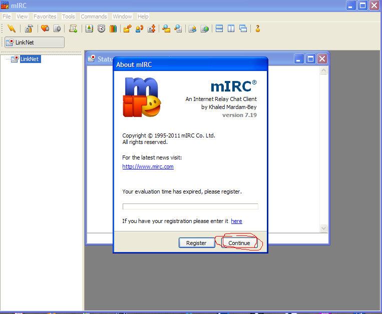Click the mIRC application icon in title bar
This screenshot has height=314, width=382.
click(x=5, y=5)
